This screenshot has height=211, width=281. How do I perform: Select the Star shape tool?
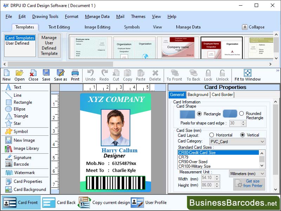point(17,123)
